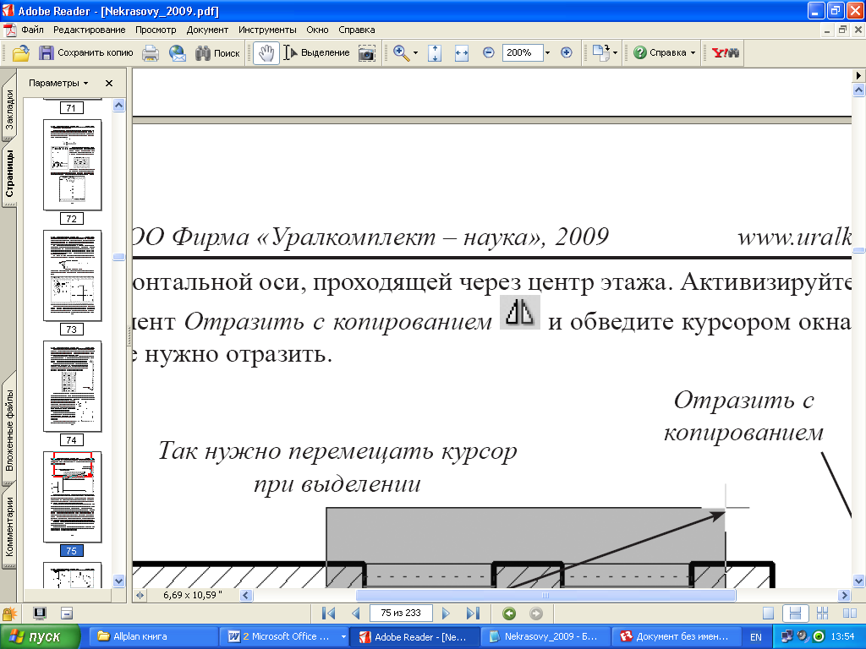Open the Справка menu in menu bar
The height and width of the screenshot is (649, 866).
(357, 30)
